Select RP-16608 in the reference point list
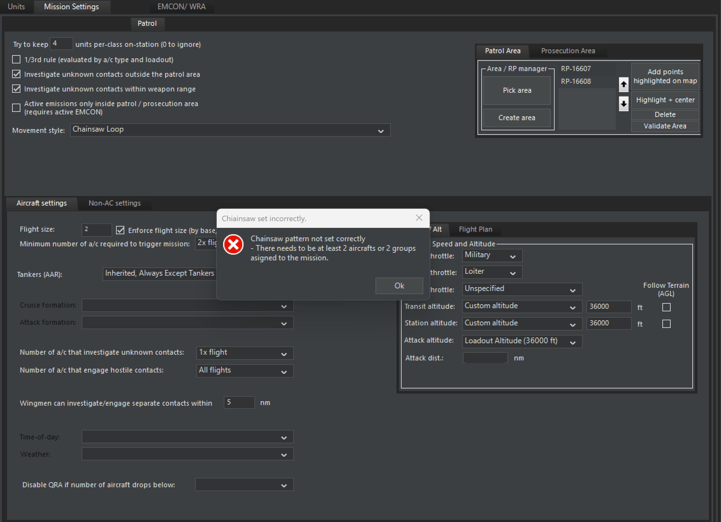Viewport: 721px width, 522px height. pyautogui.click(x=576, y=81)
